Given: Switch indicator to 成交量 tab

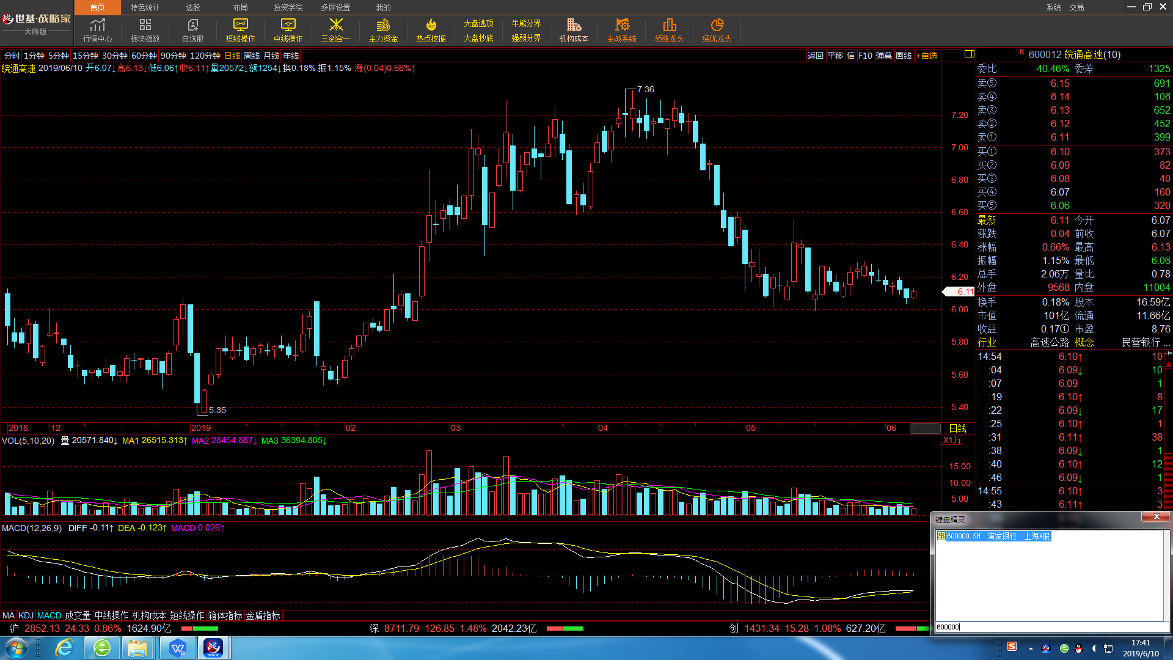Looking at the screenshot, I should 78,615.
